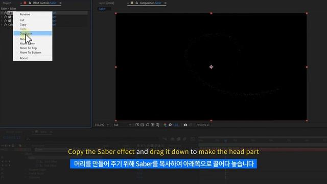
Task: Click the preview time 0;00;01;13 readout
Action: (203, 125)
